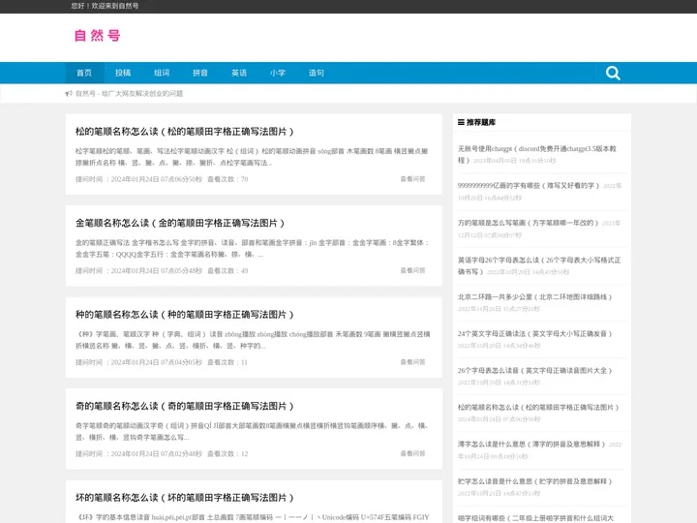This screenshot has height=523, width=697.
Task: Click 查看问答 for 金 article
Action: [x=412, y=270]
